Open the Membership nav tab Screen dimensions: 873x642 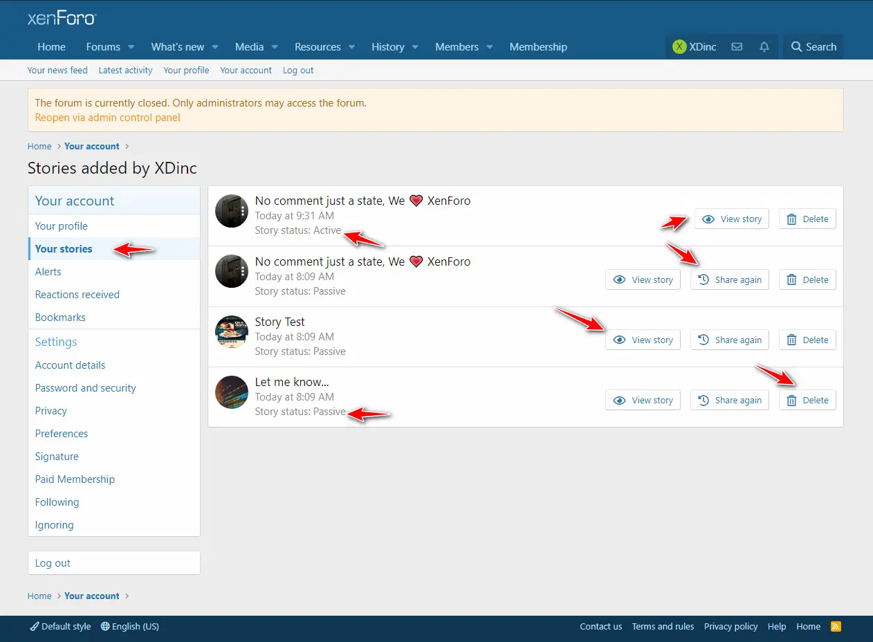(x=538, y=47)
